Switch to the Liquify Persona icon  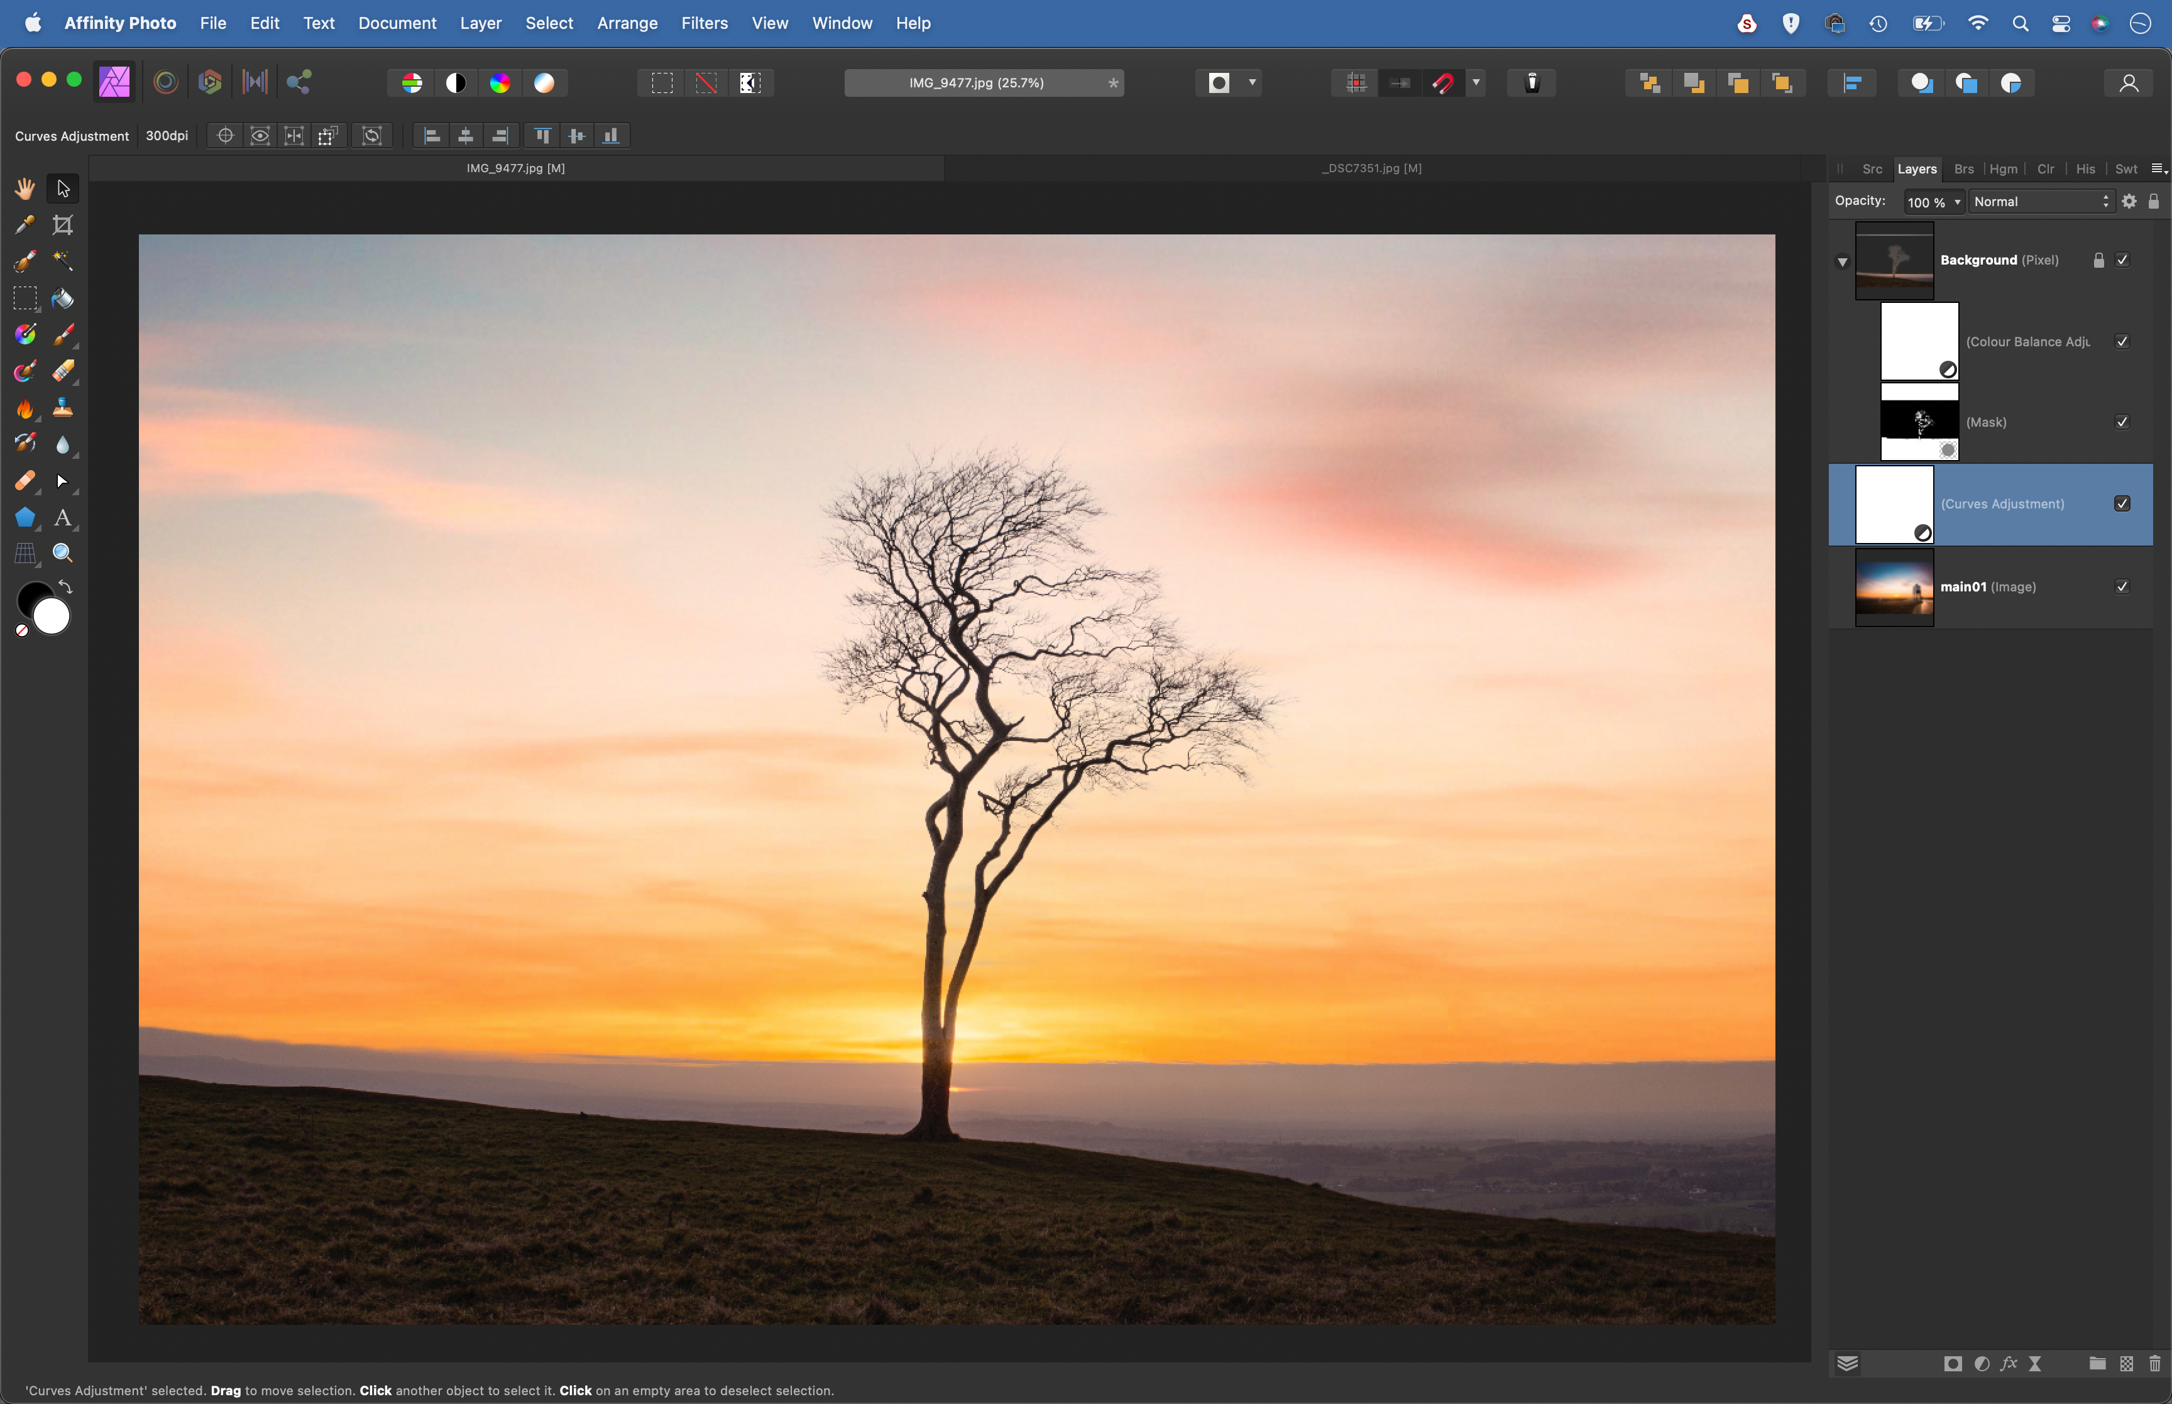[165, 83]
